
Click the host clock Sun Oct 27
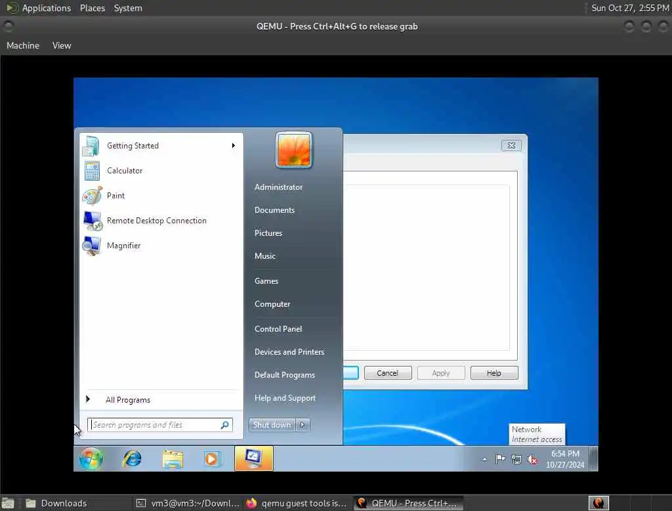pos(630,8)
